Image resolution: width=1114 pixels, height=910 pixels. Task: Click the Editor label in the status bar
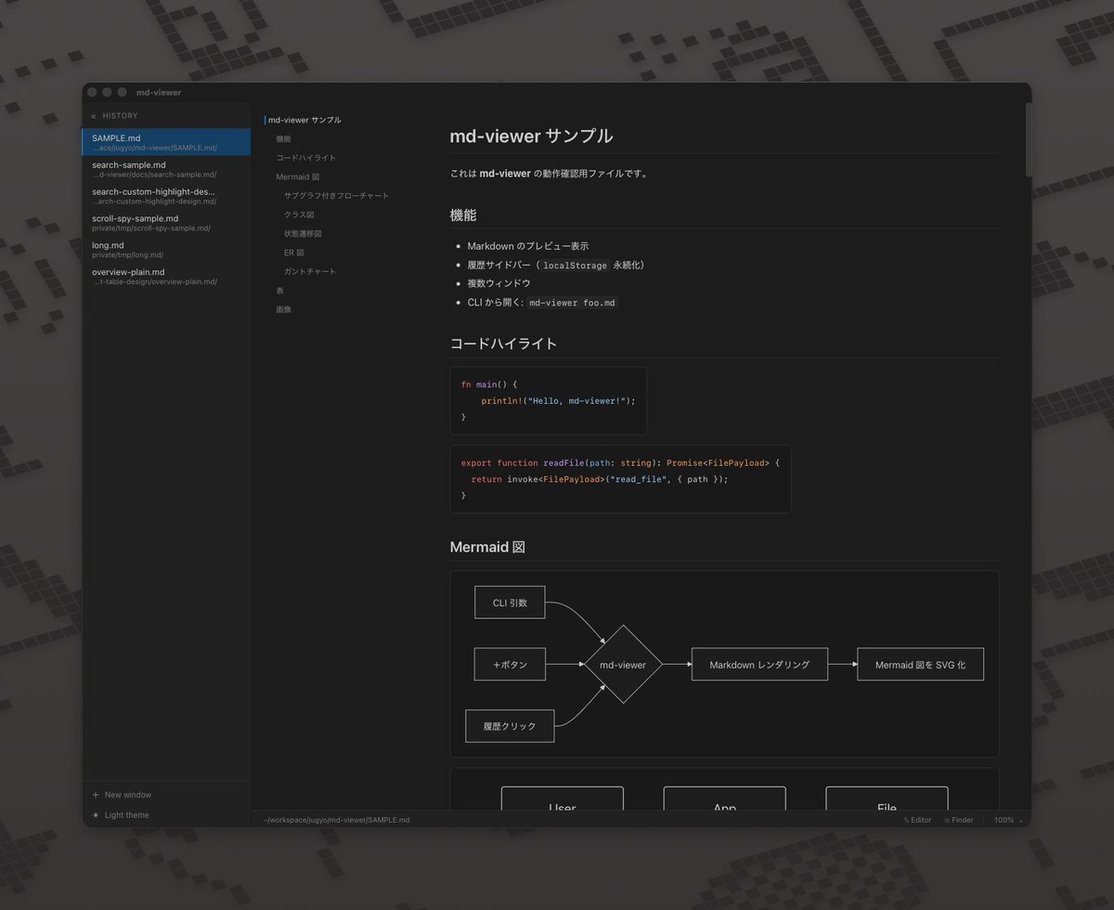(x=921, y=820)
